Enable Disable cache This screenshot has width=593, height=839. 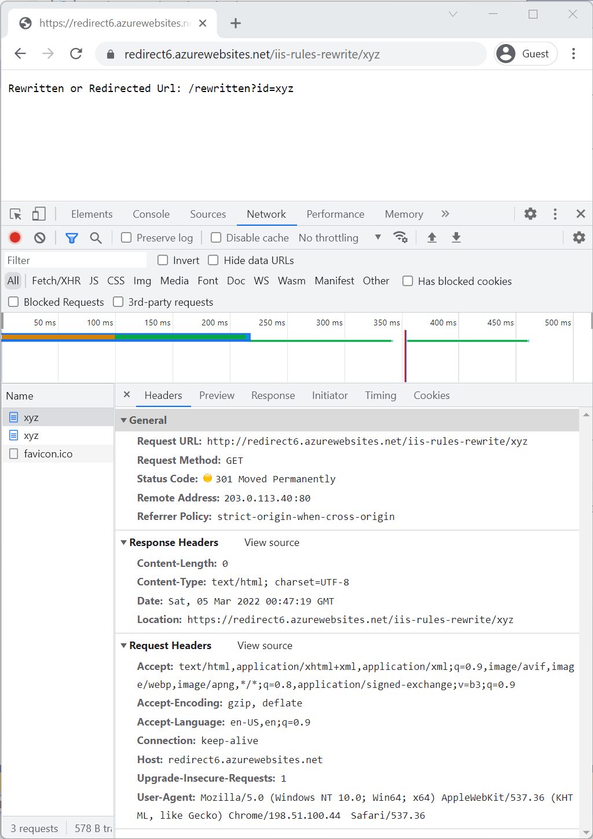[x=215, y=237]
